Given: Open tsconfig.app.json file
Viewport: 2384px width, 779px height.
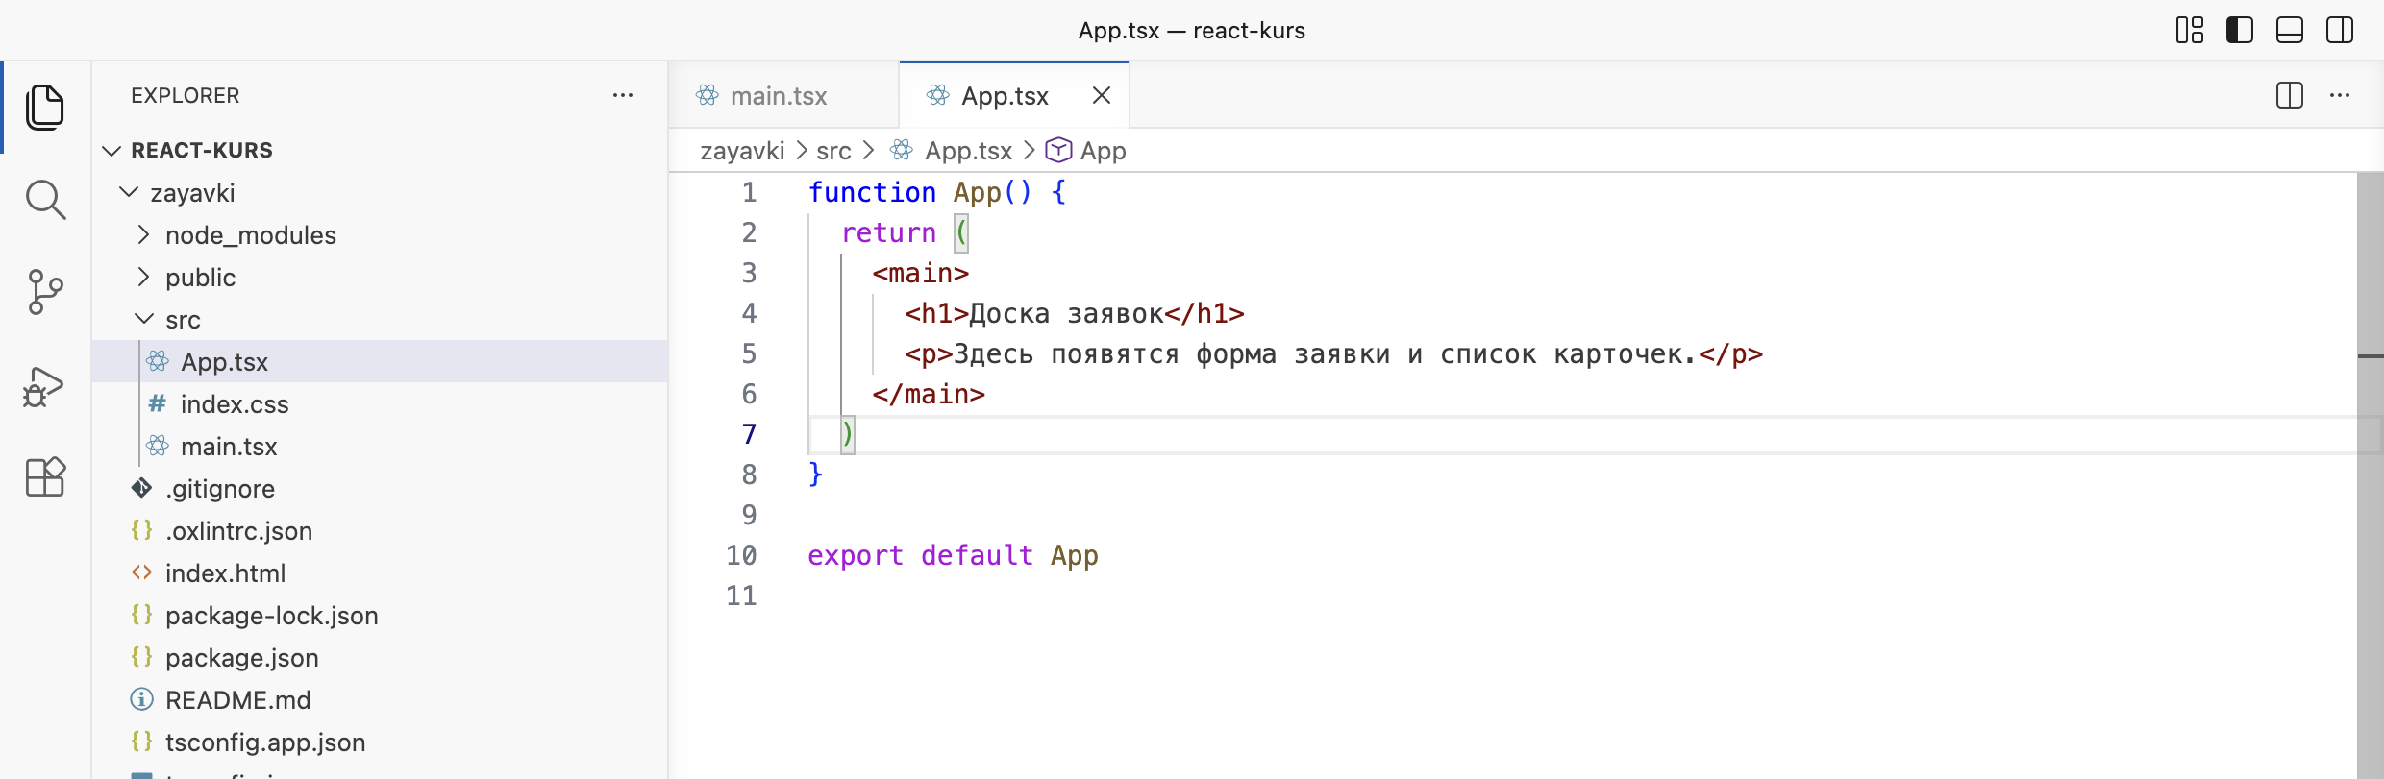Looking at the screenshot, I should click(380, 742).
